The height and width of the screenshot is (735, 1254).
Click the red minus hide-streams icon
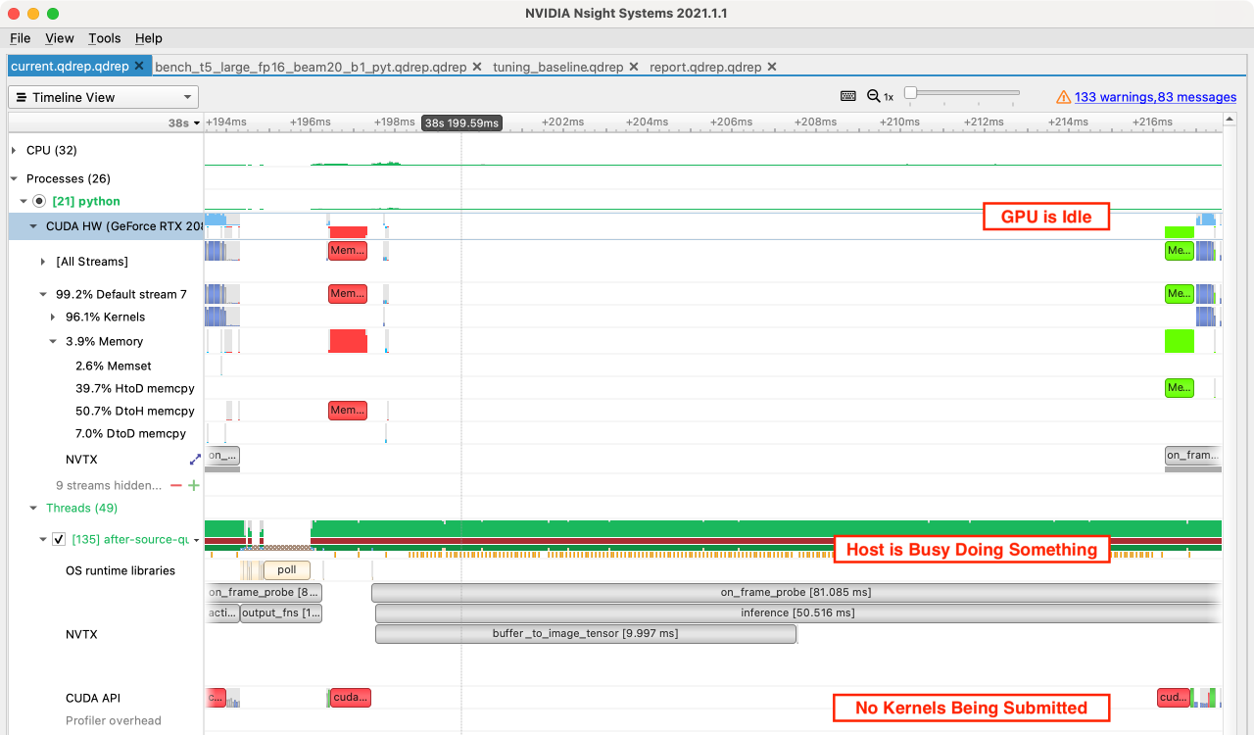click(x=176, y=485)
